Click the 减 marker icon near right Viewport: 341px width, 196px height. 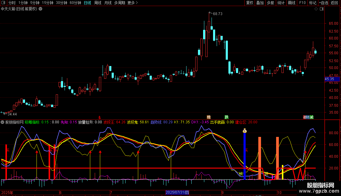[311, 117]
